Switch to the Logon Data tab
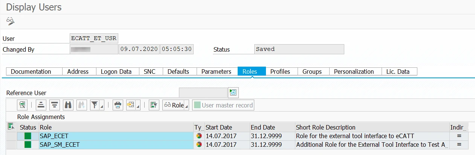 pyautogui.click(x=116, y=72)
